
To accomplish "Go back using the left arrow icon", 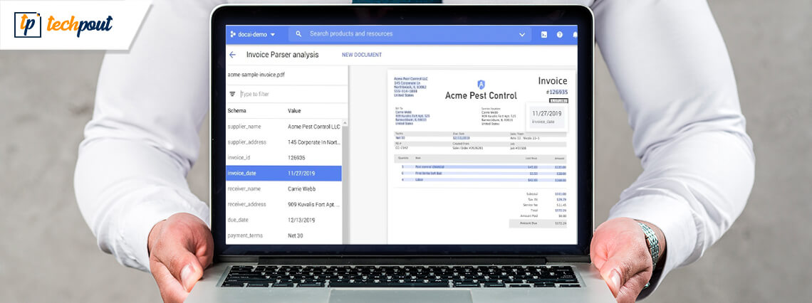I will tap(232, 55).
